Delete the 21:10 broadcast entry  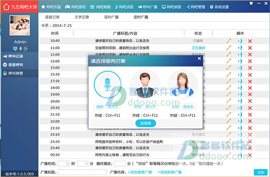[250, 115]
